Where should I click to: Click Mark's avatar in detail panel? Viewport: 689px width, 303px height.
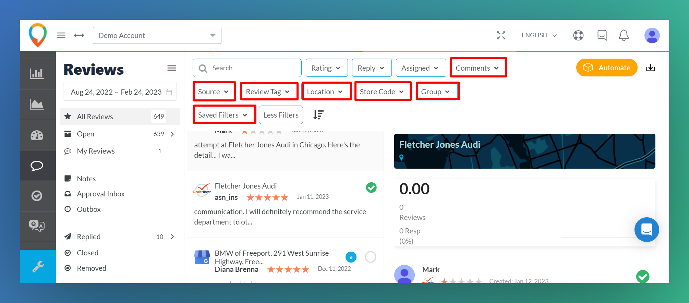click(404, 274)
